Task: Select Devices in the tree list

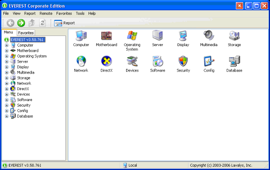Action: [23, 94]
